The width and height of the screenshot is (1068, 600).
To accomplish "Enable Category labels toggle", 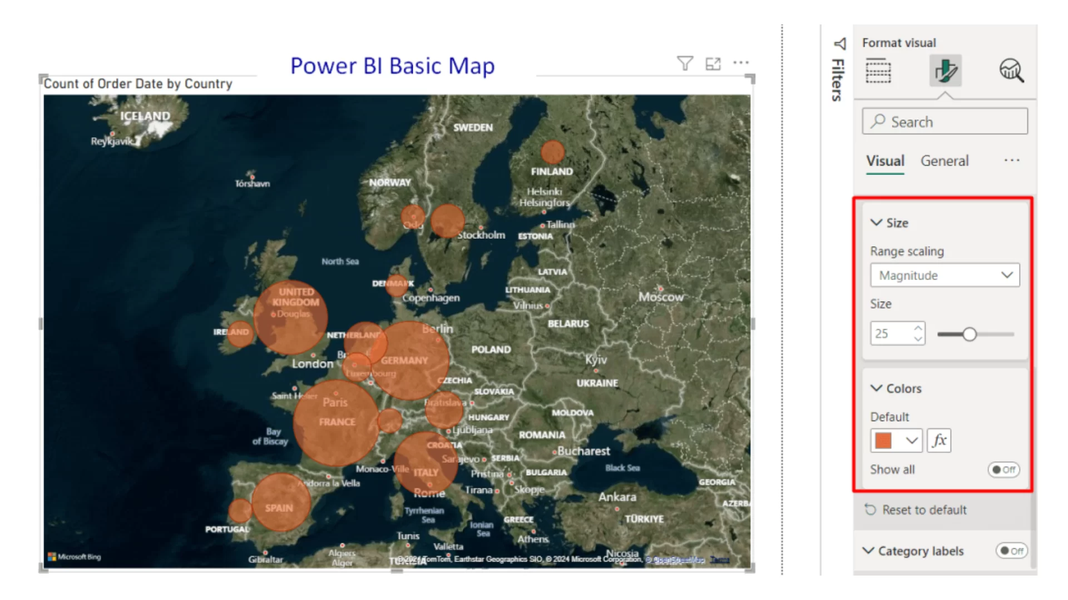I will 1011,551.
